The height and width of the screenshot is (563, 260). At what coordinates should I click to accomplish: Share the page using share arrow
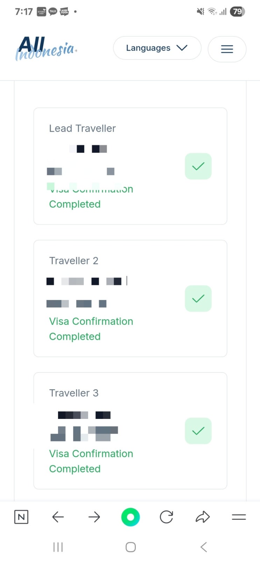203,517
